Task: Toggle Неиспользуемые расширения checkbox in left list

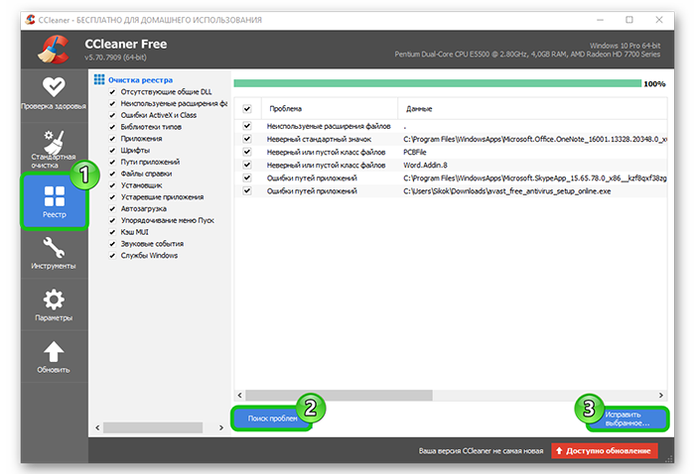Action: click(x=112, y=103)
